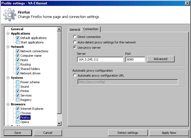Image resolution: width=191 pixels, height=138 pixels.
Task: Enable the Start applications checkbox
Action: (18, 42)
